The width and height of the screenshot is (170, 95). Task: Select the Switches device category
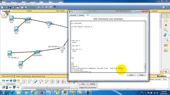coord(7,80)
